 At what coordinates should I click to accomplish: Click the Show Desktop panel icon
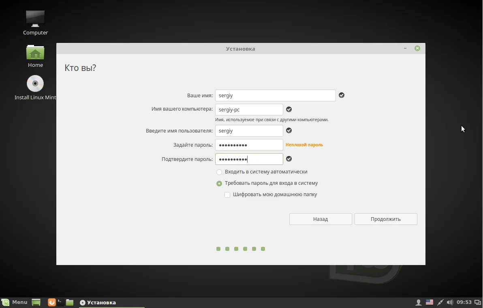(x=36, y=302)
